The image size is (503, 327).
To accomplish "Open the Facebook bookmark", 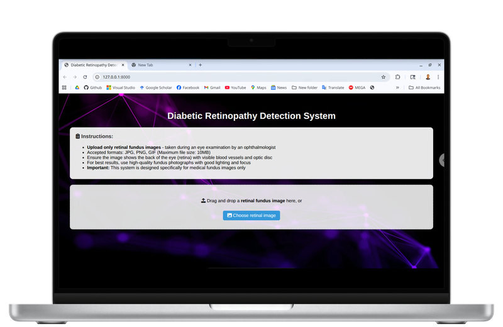I will pyautogui.click(x=188, y=87).
